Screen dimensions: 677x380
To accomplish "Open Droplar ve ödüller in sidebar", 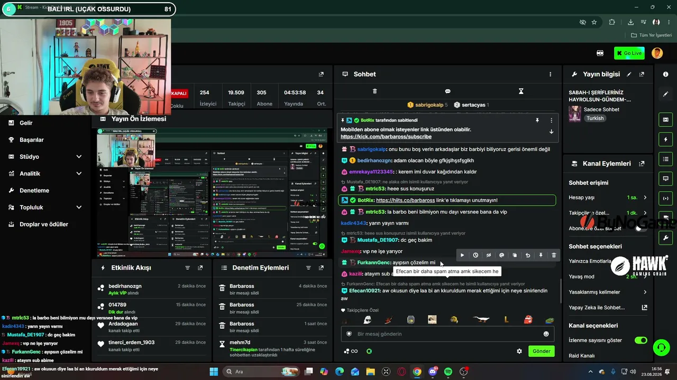I will 45,224.
